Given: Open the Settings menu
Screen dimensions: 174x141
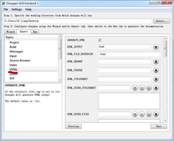Looking at the screenshot, I should [x=17, y=9].
